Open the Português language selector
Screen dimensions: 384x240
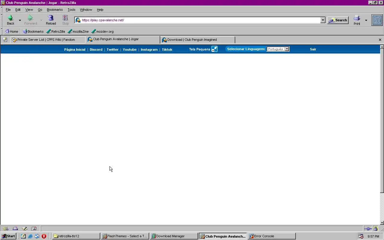point(278,49)
